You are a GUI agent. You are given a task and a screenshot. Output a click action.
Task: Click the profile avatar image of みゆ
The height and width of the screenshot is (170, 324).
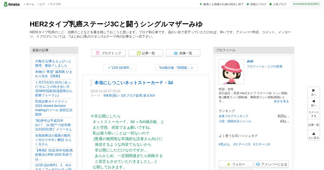pyautogui.click(x=231, y=72)
